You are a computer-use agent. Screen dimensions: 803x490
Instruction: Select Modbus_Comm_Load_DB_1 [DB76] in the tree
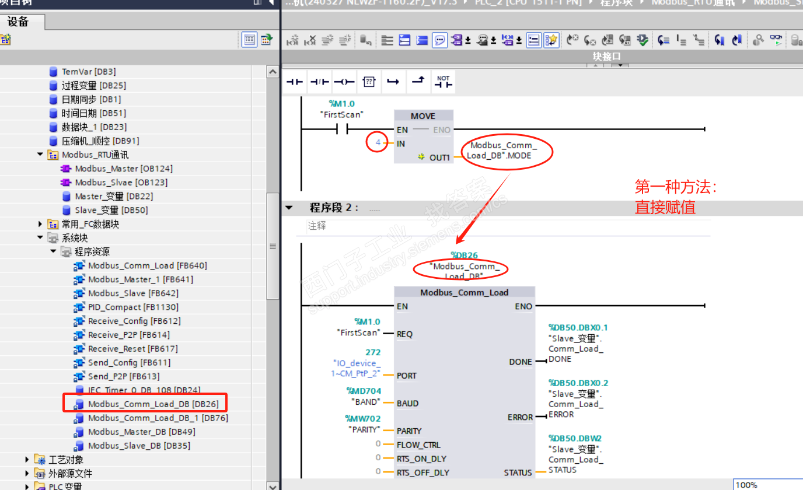158,418
